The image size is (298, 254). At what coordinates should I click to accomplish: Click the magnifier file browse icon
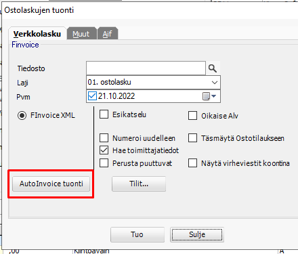(213, 68)
